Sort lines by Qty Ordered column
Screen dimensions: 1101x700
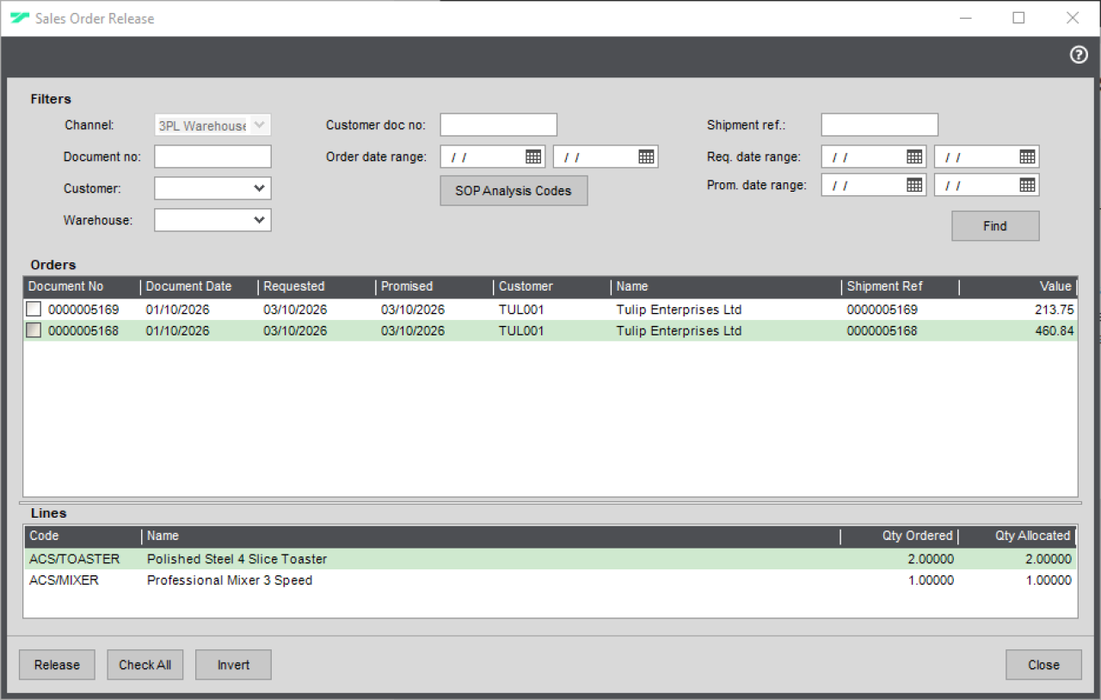pos(899,536)
